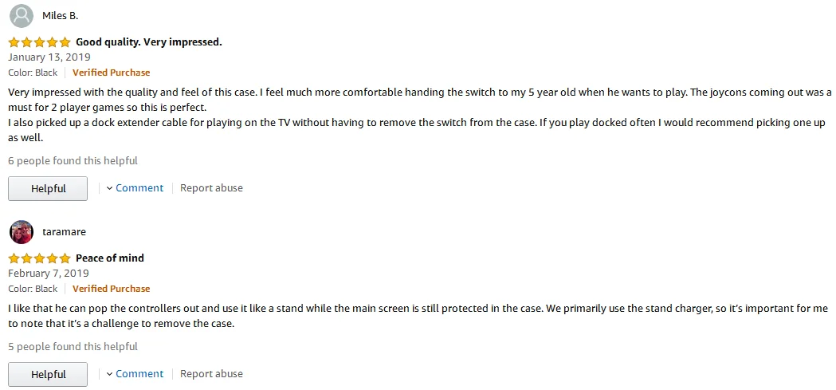Viewport: 836px width, 390px height.
Task: Open 'Good quality. Very impressed.' review title
Action: click(148, 42)
